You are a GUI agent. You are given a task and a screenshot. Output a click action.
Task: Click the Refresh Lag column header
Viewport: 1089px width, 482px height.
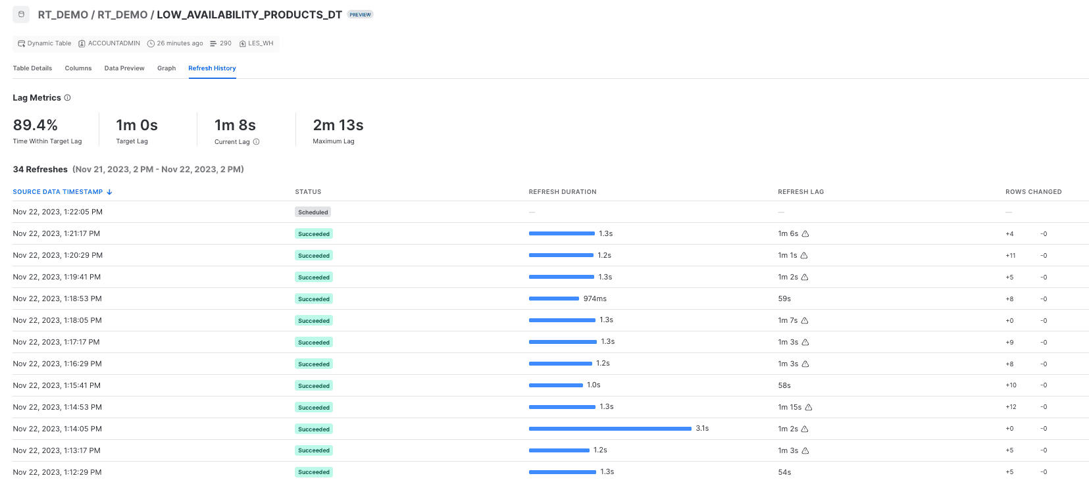pos(801,192)
